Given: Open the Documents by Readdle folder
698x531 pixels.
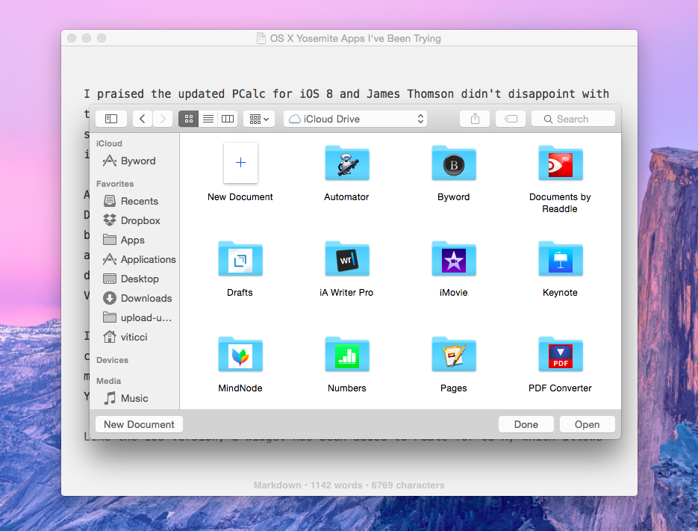Looking at the screenshot, I should pos(561,163).
